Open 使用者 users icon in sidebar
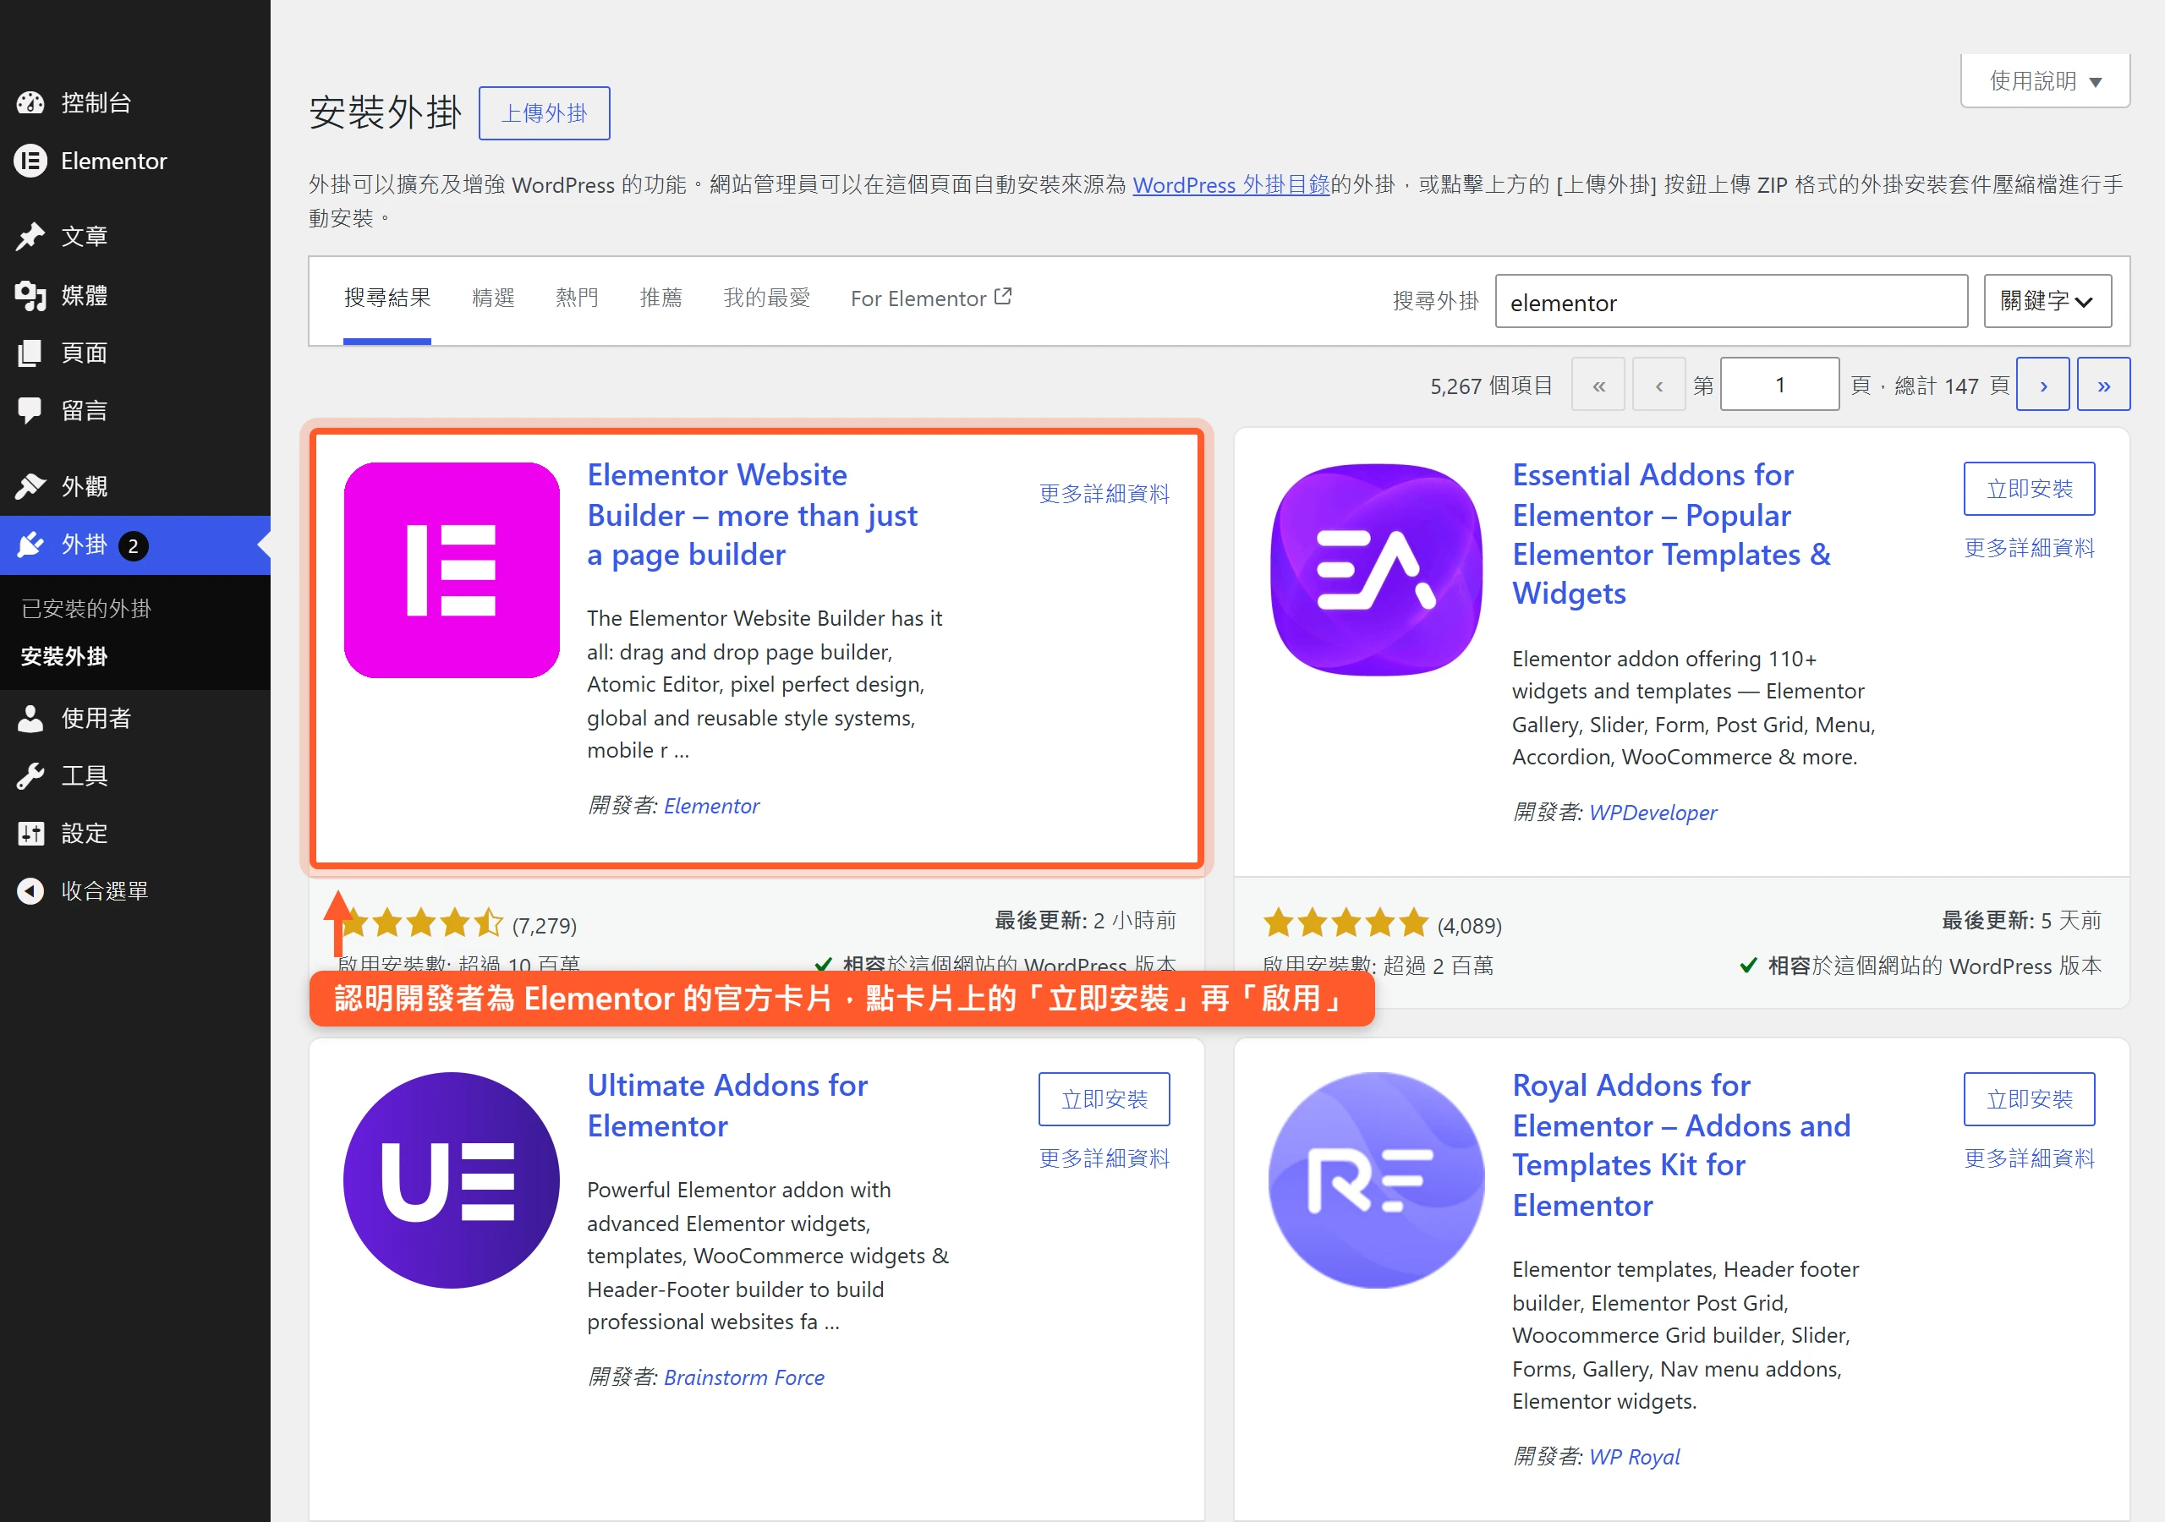Image resolution: width=2165 pixels, height=1522 pixels. 30,719
